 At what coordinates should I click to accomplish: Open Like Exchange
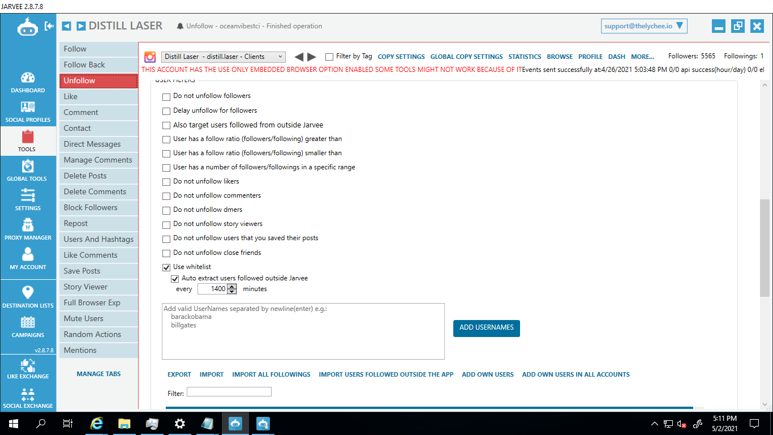click(28, 369)
